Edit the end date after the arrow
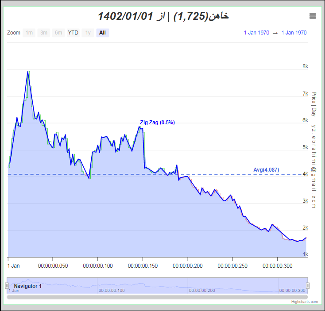The image size is (325, 311). [294, 33]
